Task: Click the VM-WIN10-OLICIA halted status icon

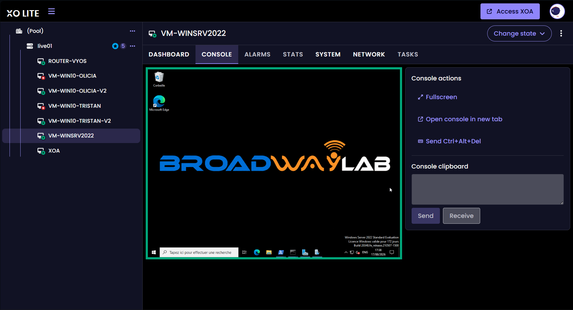Action: point(41,76)
